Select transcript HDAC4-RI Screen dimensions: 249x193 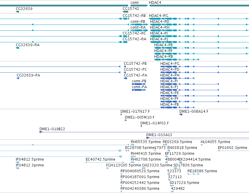pyautogui.click(x=159, y=33)
